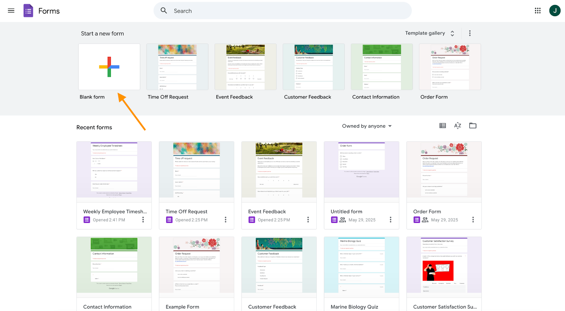565x311 pixels.
Task: Open more options for Event Feedback card
Action: tap(308, 220)
